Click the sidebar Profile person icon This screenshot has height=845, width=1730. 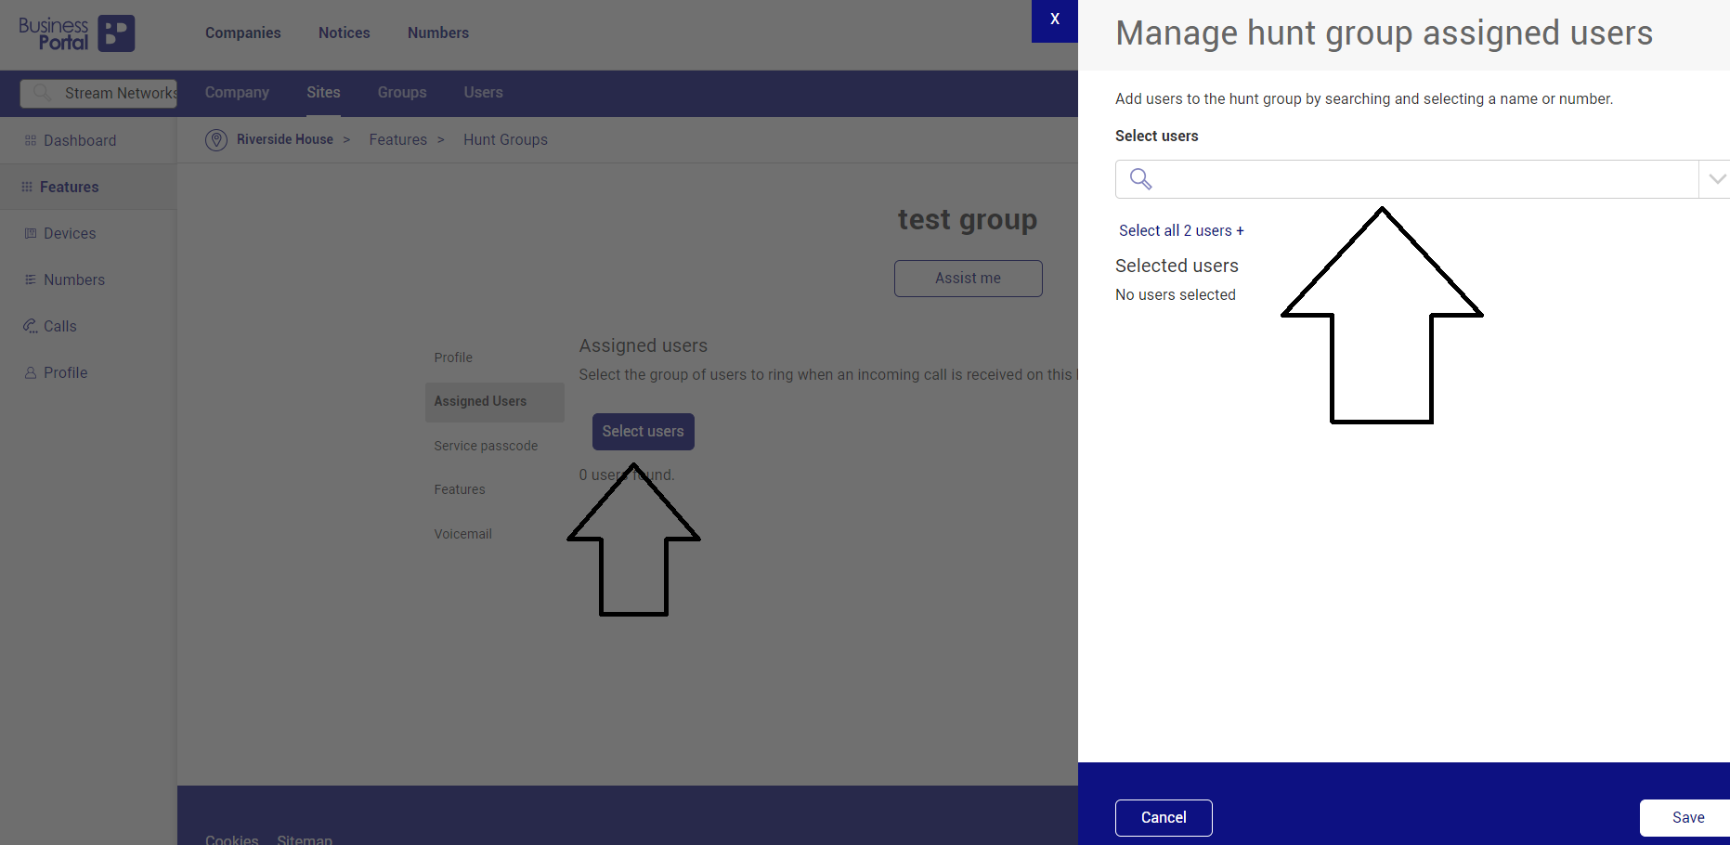point(31,372)
